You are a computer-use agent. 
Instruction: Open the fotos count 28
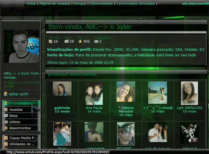tap(71, 41)
